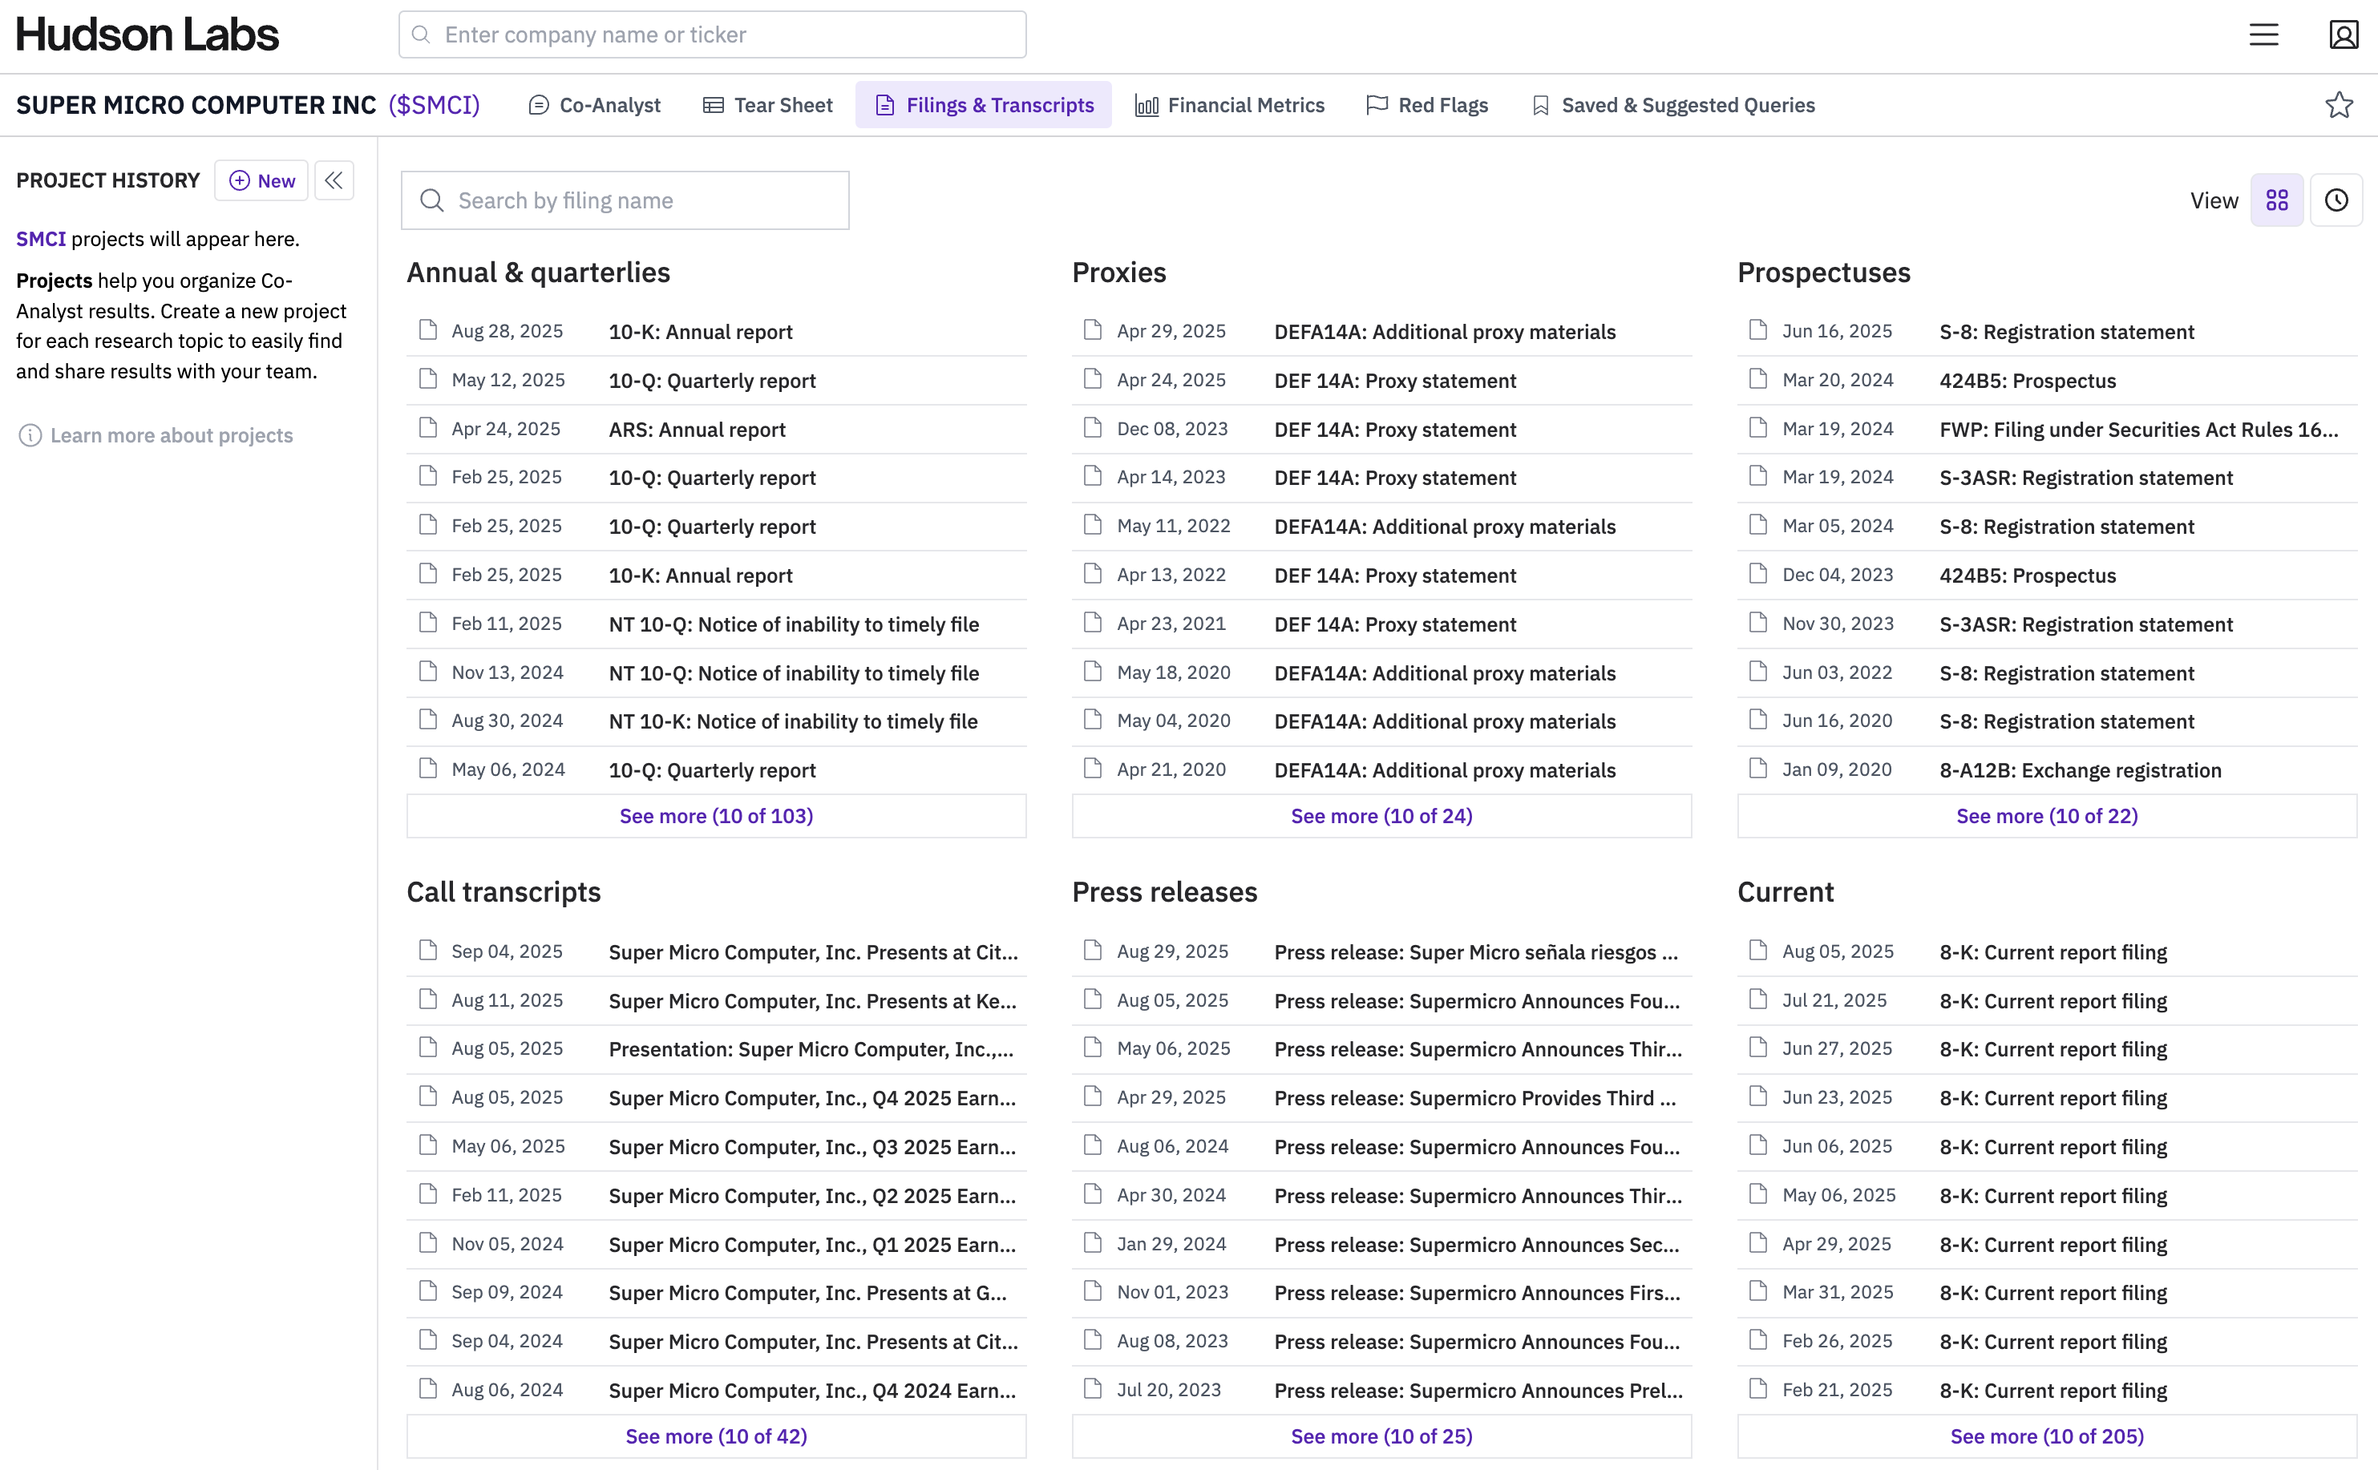Click document icon for Jun 16, 2025 S-8

(x=1757, y=330)
